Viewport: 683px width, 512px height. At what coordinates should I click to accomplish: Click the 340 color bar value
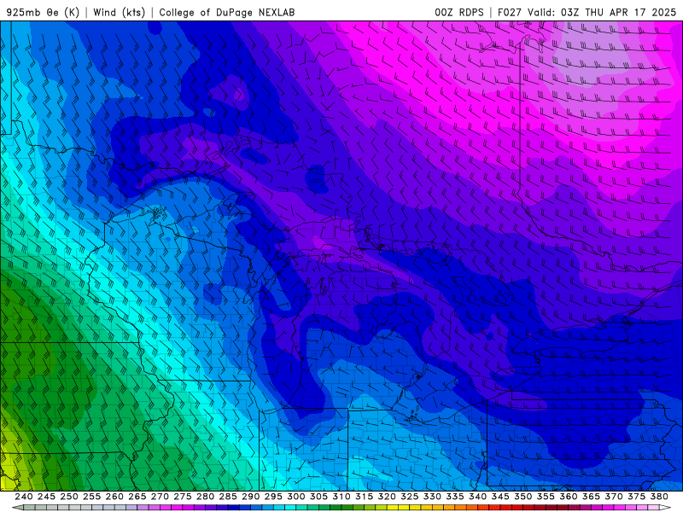point(477,497)
